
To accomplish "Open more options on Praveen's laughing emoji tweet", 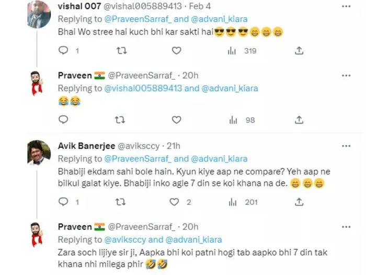I will tap(346, 75).
